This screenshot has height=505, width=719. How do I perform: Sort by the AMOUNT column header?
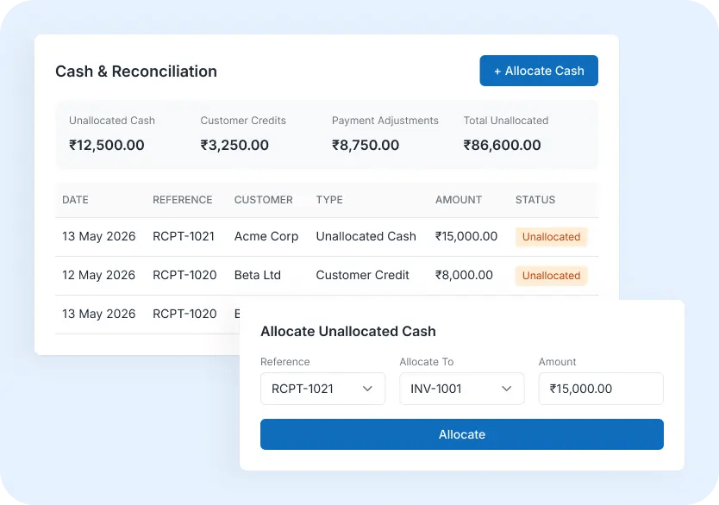pos(459,200)
